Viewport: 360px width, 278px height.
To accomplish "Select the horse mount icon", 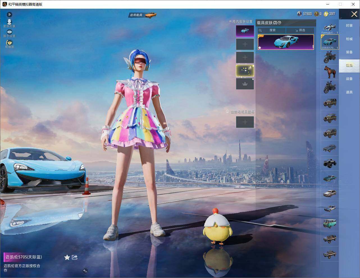I will (330, 72).
